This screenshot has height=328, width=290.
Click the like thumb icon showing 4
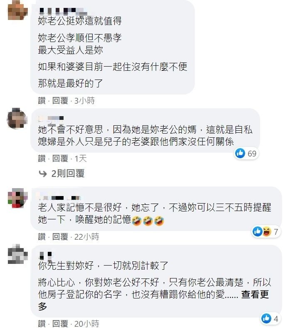pyautogui.click(x=266, y=318)
